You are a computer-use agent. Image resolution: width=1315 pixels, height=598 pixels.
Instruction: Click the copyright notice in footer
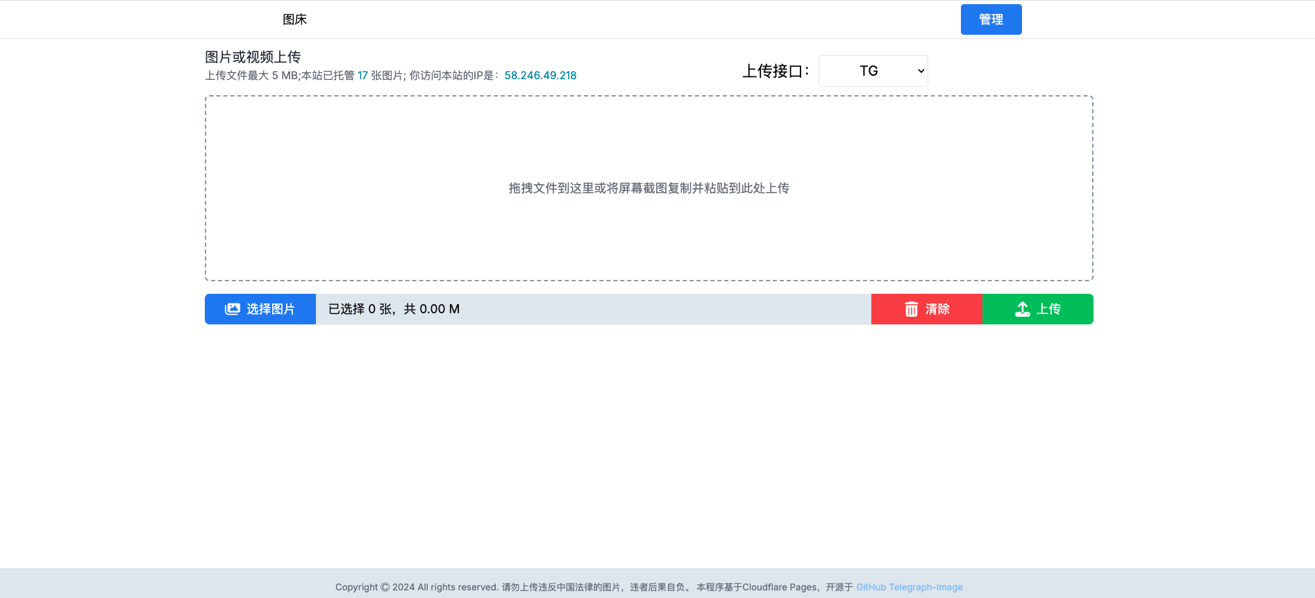417,587
